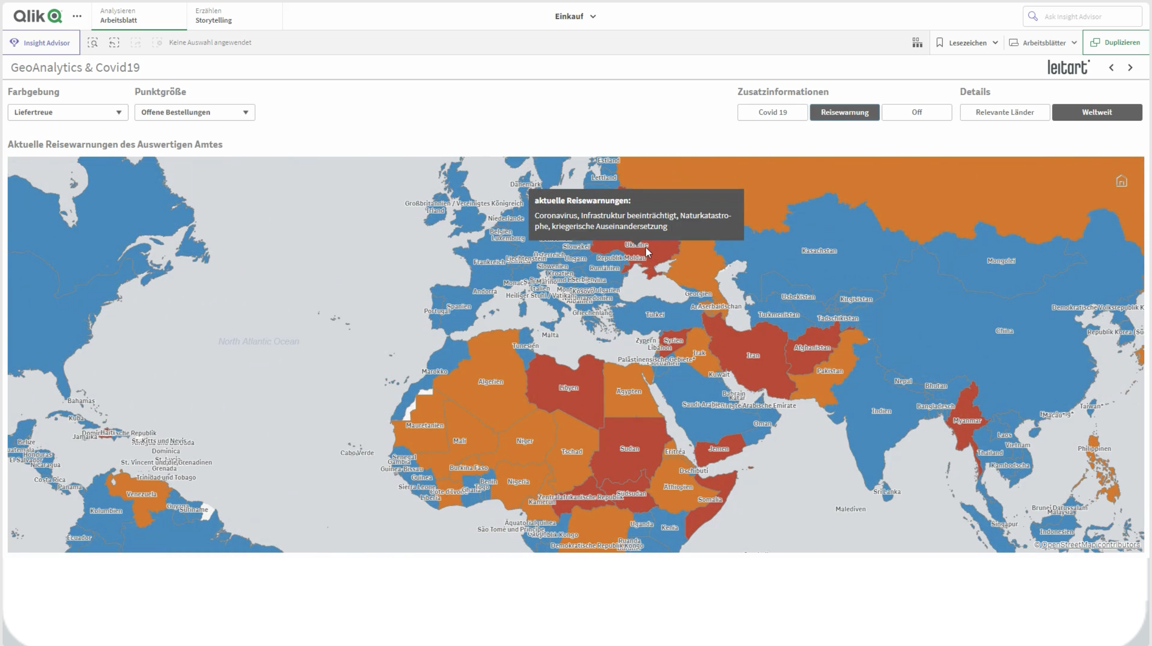Click the Duplizieren button
This screenshot has height=646, width=1152.
(1115, 42)
